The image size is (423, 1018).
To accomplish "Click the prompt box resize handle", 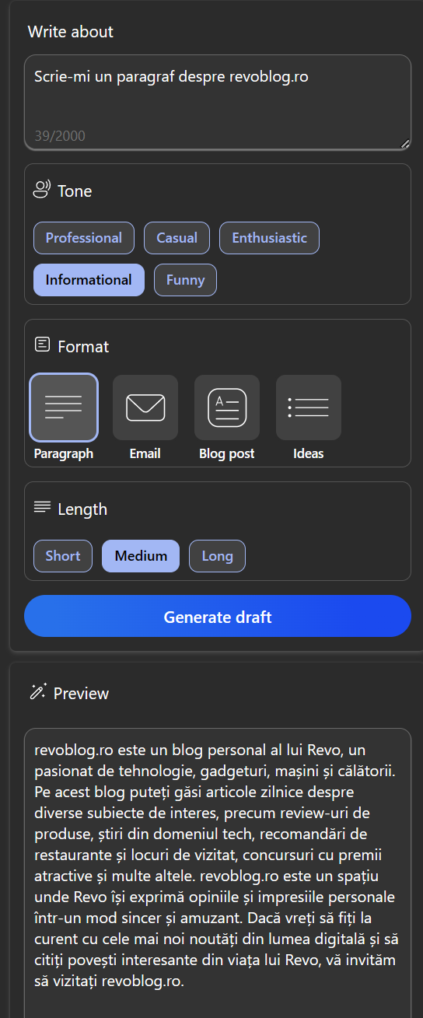I will point(405,144).
